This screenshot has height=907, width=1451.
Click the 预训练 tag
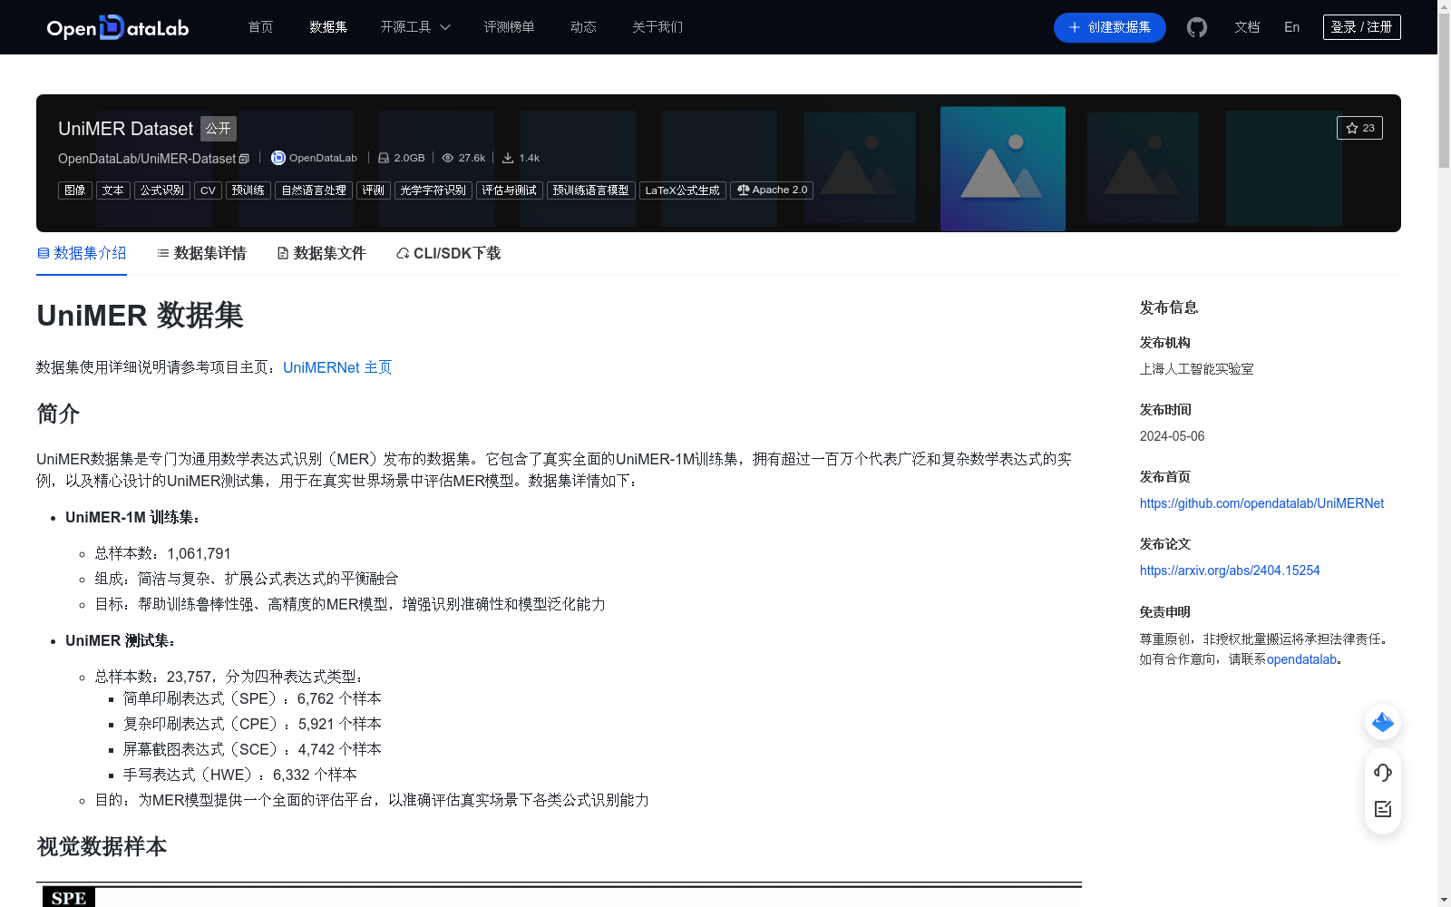(x=248, y=190)
